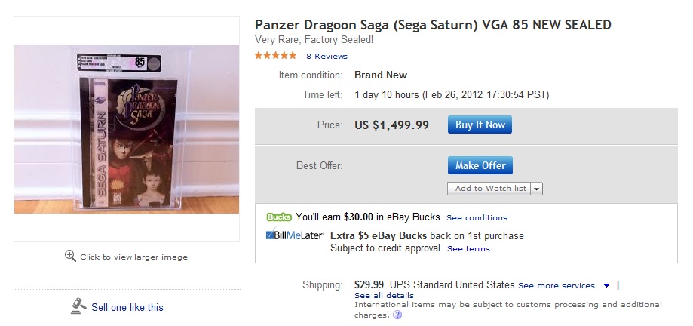Click the Panzer Dragoon Saga listing title
Viewport: 693px width, 326px height.
[433, 25]
